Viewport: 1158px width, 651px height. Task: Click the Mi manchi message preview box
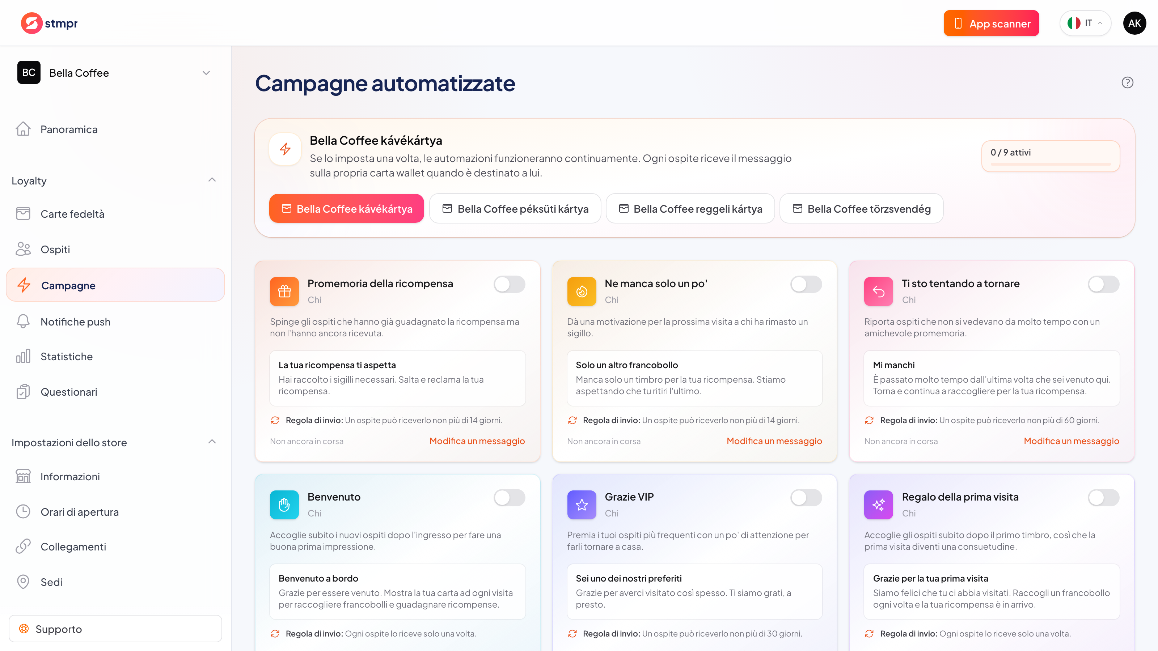coord(992,378)
